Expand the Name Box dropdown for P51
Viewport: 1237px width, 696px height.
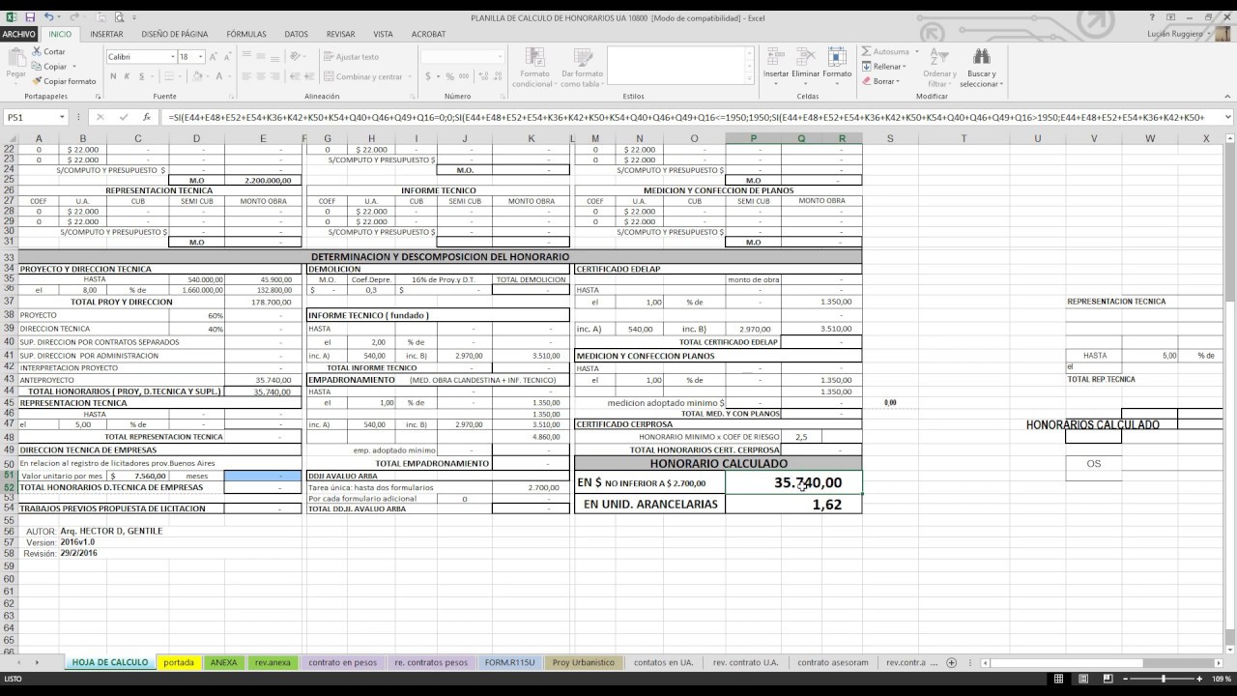(62, 117)
